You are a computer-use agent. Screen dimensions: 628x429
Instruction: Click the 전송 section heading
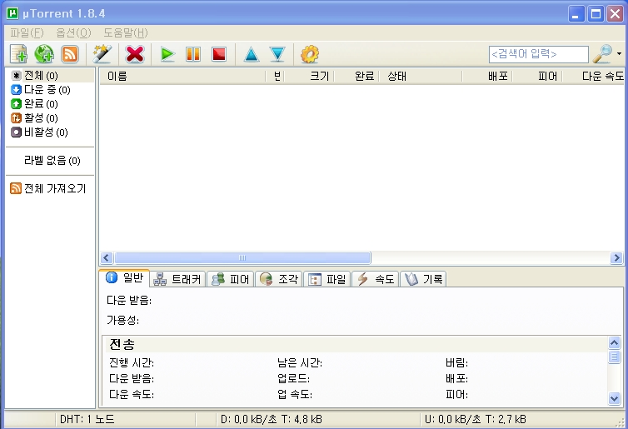click(122, 344)
